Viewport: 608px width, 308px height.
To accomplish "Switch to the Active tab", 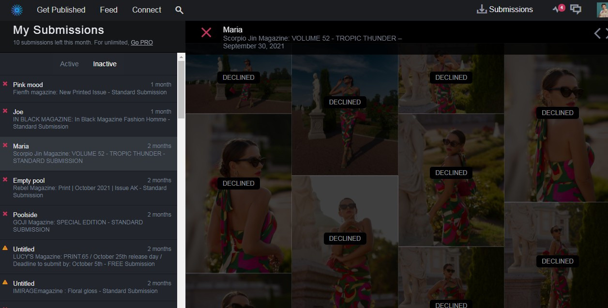I will [69, 64].
